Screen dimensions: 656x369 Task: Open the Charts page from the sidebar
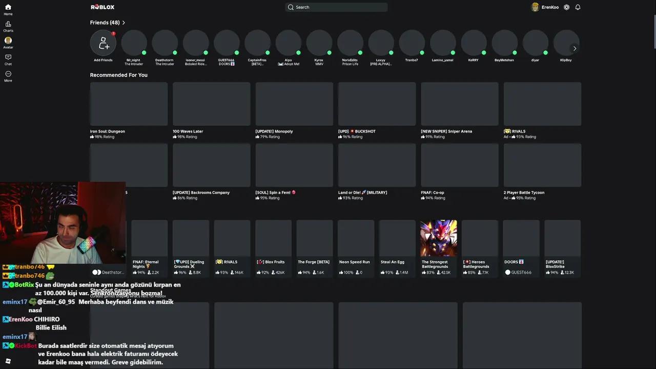[8, 26]
